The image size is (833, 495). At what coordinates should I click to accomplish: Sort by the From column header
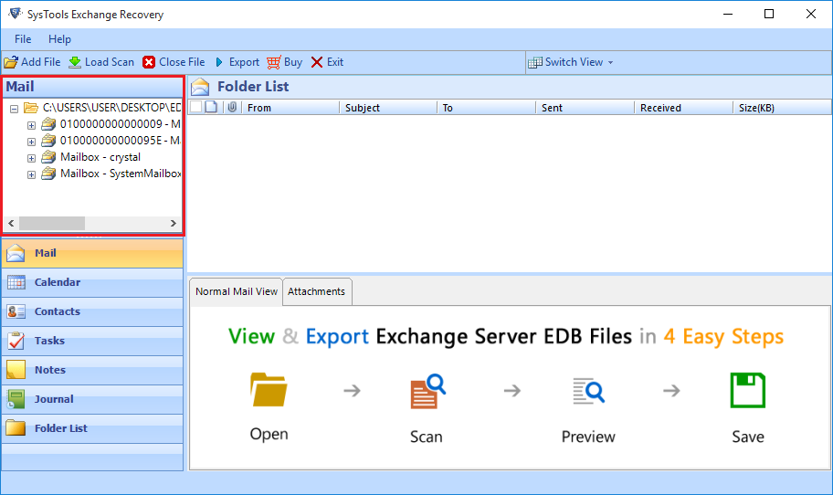(x=290, y=108)
